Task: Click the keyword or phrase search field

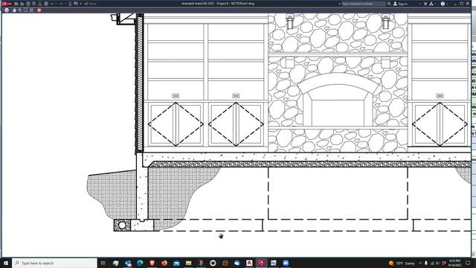Action: pyautogui.click(x=364, y=4)
